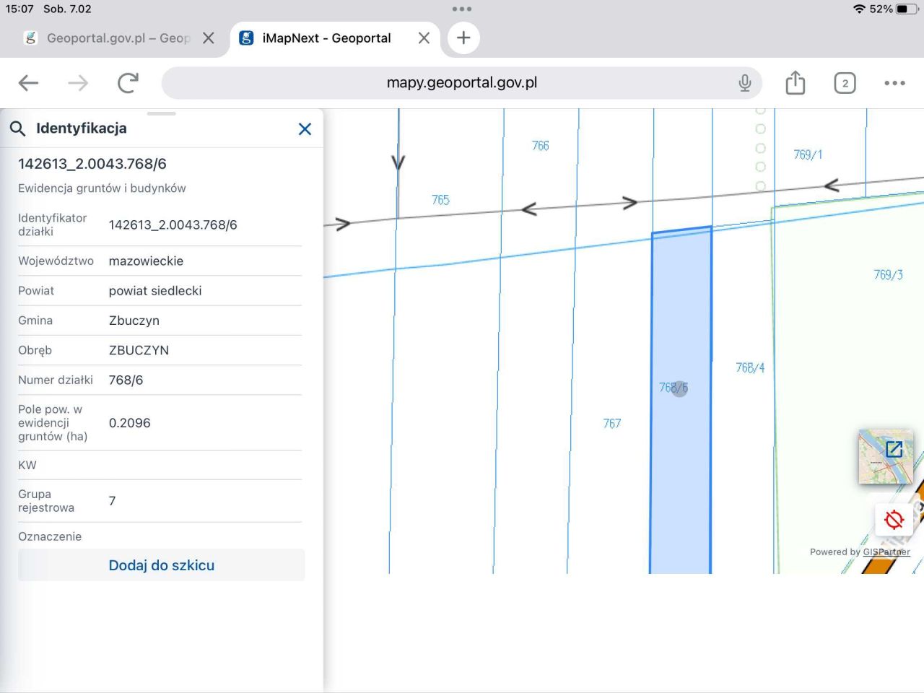Close the Identyfikacja panel
The width and height of the screenshot is (924, 693).
pyautogui.click(x=305, y=128)
